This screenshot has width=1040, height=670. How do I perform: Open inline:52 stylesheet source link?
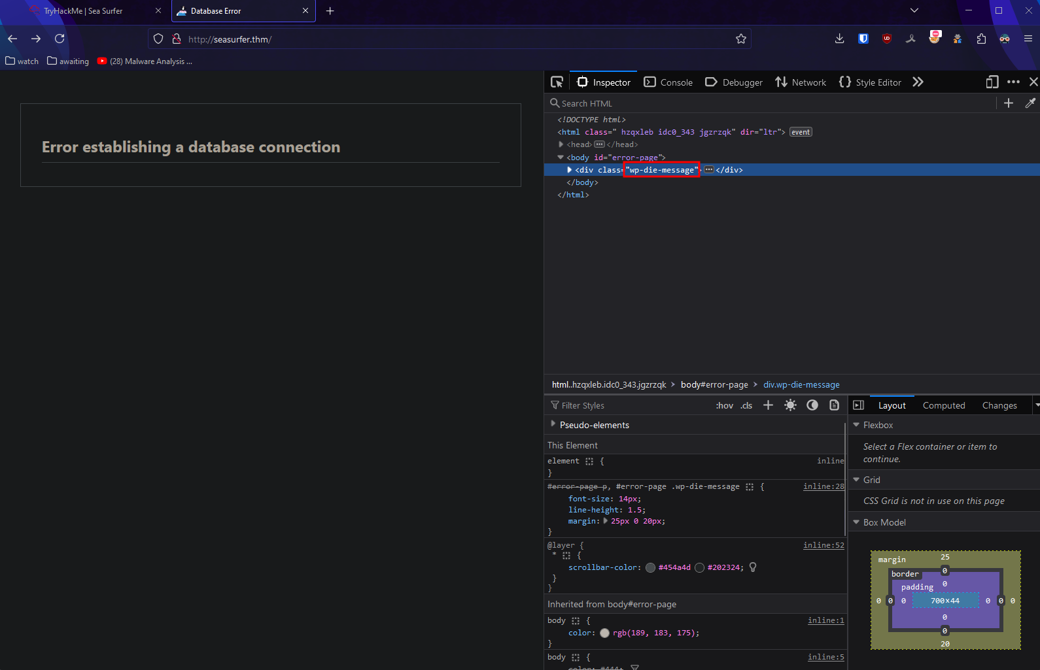click(823, 545)
